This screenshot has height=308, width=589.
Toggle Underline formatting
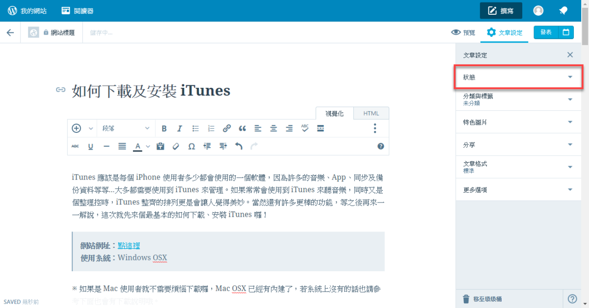pos(91,146)
